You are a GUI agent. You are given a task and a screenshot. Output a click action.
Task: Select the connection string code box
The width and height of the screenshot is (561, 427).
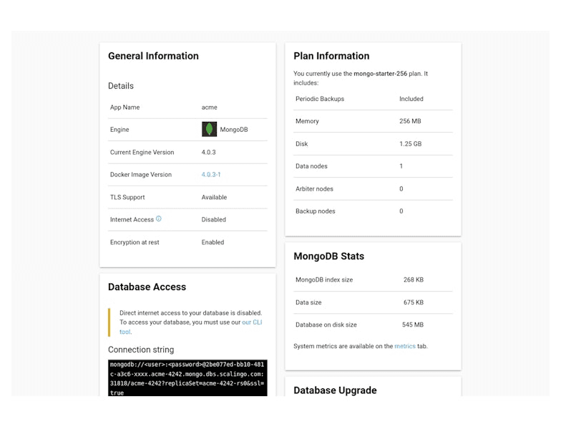coord(187,378)
